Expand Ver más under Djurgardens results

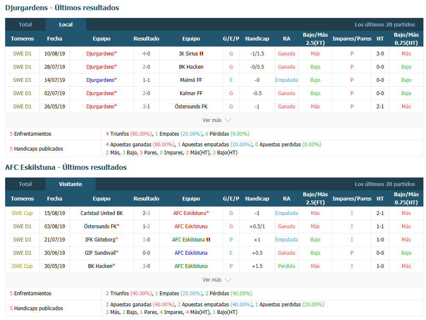coord(216,120)
